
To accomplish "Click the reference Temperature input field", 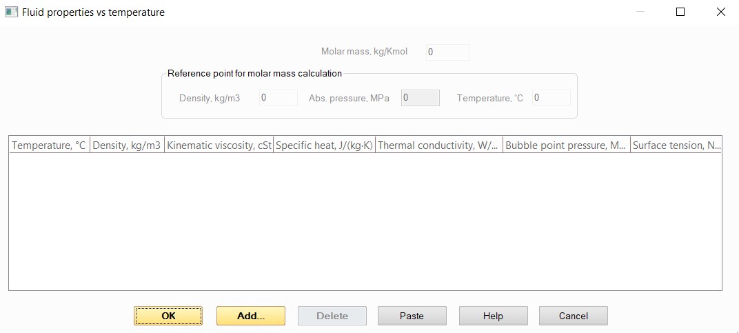I will 551,98.
